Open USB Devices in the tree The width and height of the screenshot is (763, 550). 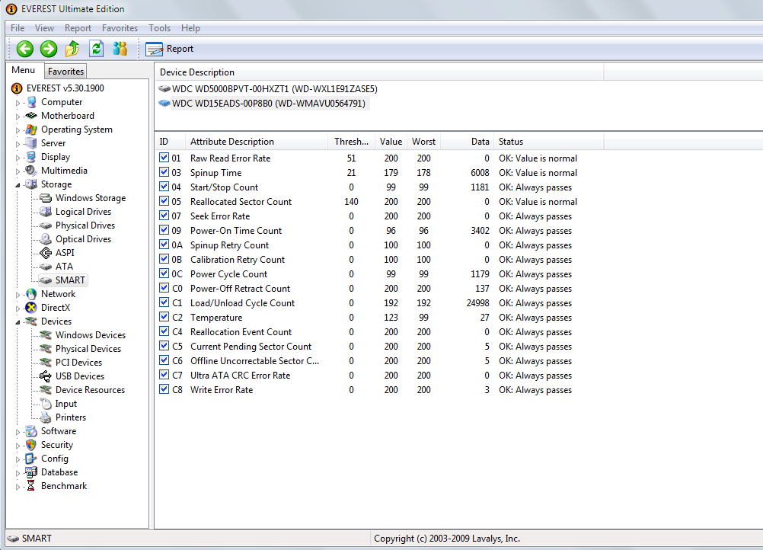pos(79,376)
